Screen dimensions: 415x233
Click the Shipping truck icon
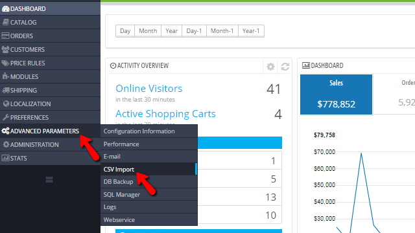6,91
